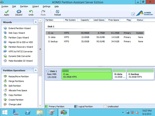Open the System menu
The height and width of the screenshot is (116, 155).
5,6
